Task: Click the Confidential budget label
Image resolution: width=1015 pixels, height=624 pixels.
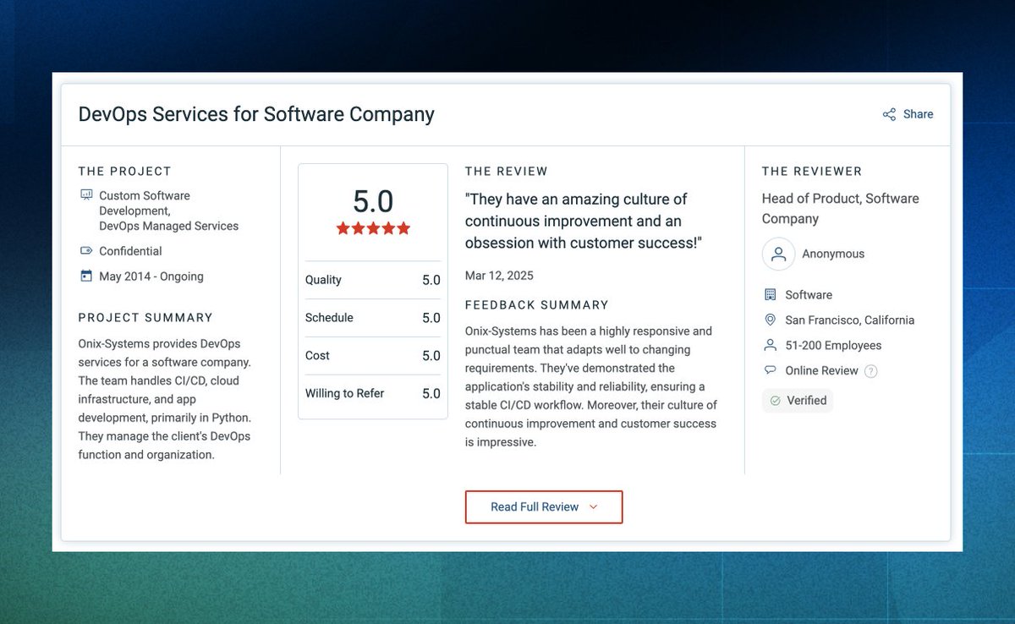Action: tap(130, 251)
